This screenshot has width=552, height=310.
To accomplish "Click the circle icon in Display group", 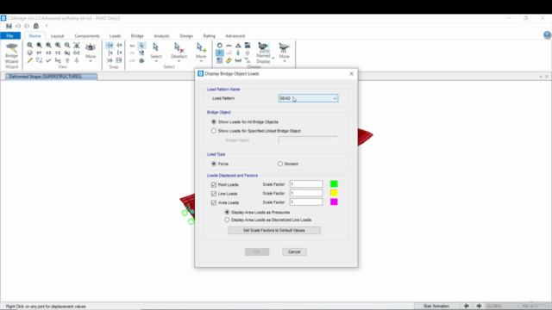I will click(219, 46).
